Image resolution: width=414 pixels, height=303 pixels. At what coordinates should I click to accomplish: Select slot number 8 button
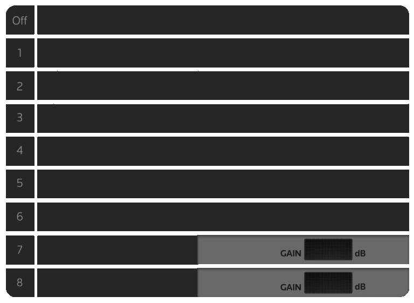(20, 282)
